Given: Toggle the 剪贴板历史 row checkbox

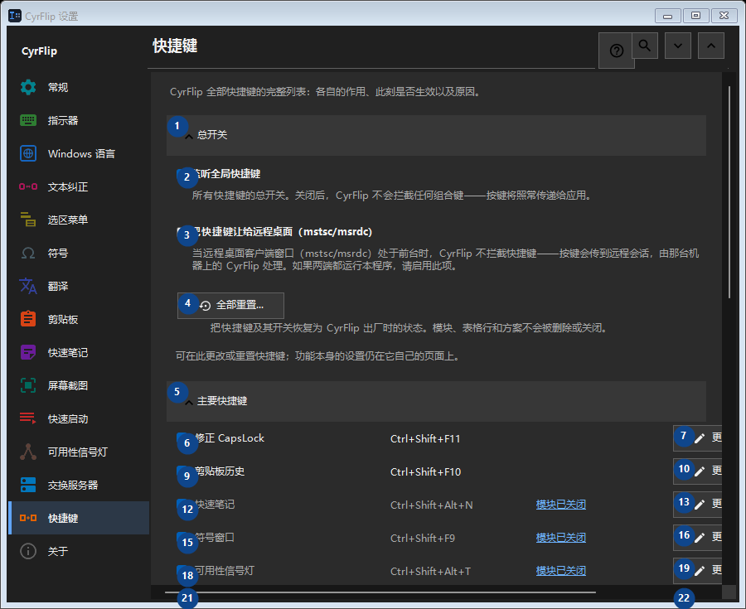Looking at the screenshot, I should (182, 471).
